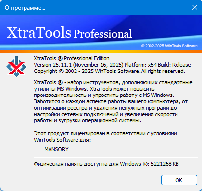Viewport: 202px width, 191px height.
Task: Click the OK button
Action: coord(179,180)
